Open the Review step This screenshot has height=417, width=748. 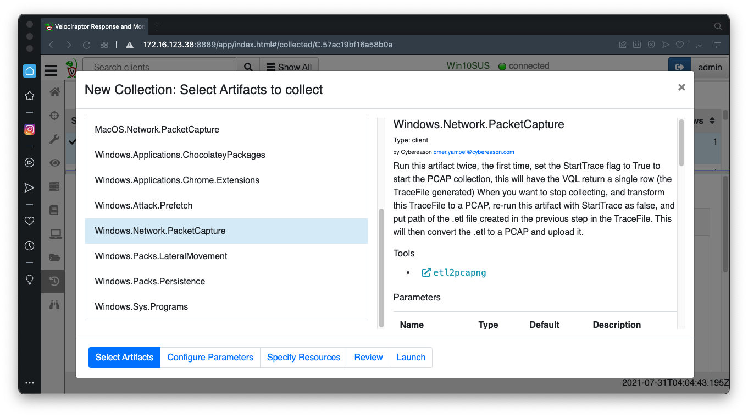pos(368,357)
